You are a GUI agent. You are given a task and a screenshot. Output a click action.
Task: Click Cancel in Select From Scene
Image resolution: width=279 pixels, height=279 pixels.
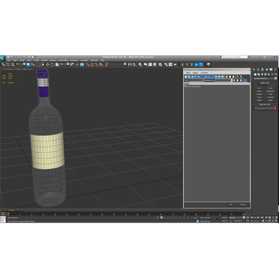243,204
